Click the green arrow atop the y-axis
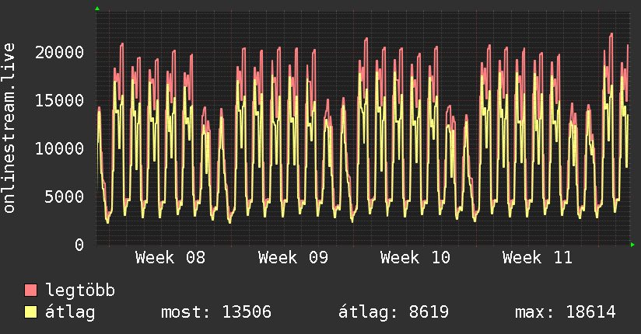The width and height of the screenshot is (641, 334). 96,9
